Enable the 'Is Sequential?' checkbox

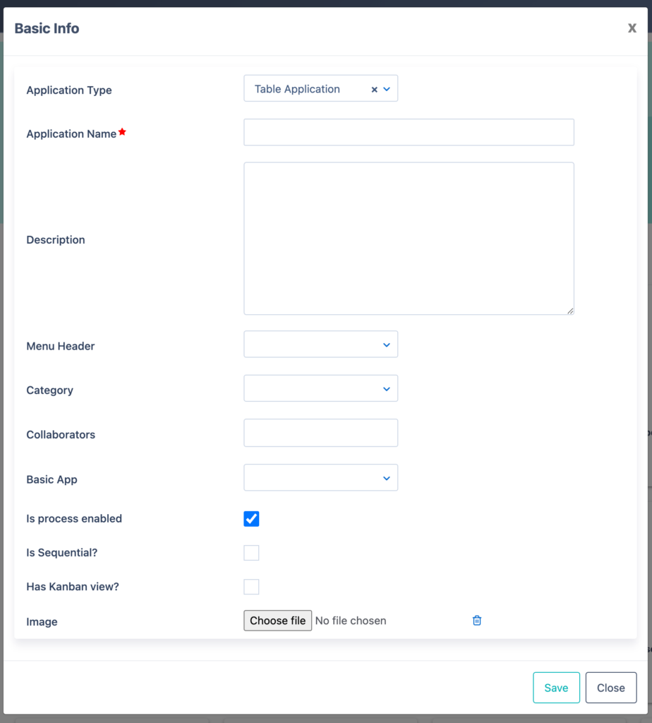pyautogui.click(x=251, y=553)
